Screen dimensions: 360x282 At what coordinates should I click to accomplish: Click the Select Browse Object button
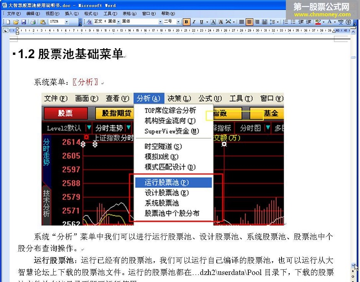point(353,276)
